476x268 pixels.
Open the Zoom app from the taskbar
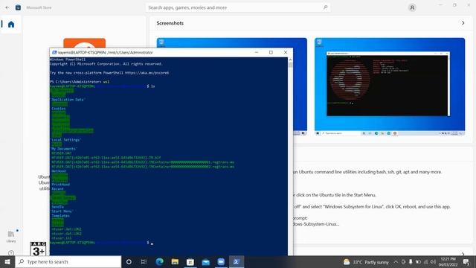tap(221, 261)
